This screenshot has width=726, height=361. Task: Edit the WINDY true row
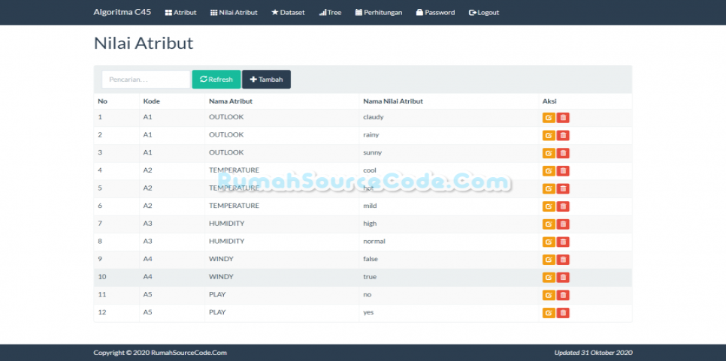point(549,278)
